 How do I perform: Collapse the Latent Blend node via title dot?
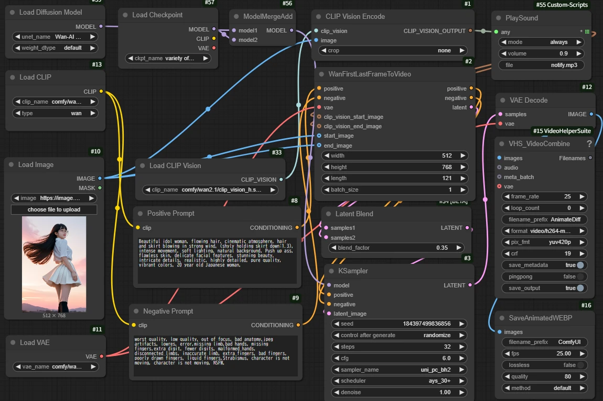328,214
